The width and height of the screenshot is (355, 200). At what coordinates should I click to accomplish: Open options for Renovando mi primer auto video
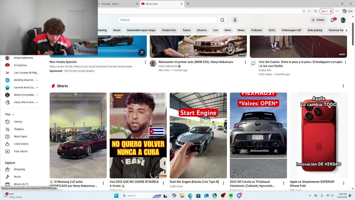245,62
